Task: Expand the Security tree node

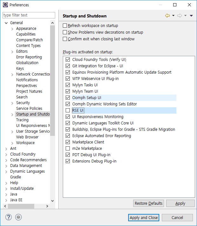Action: coord(12,103)
